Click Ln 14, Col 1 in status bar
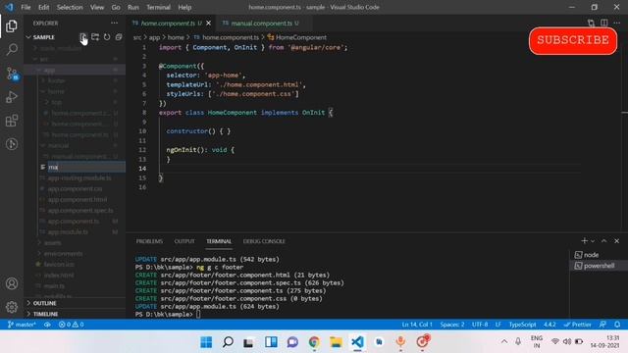The height and width of the screenshot is (353, 628). 417,325
